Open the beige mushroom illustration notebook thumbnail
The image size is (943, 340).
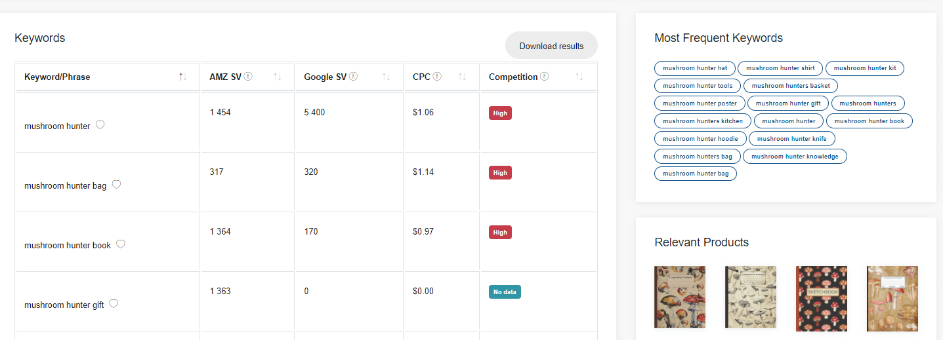[x=751, y=297]
